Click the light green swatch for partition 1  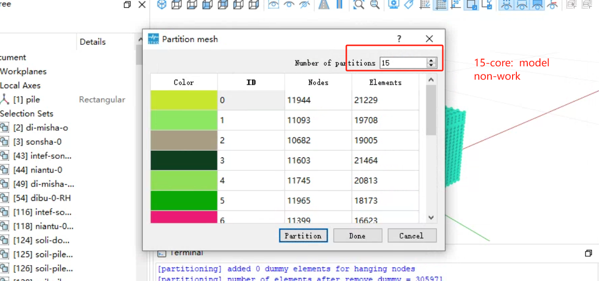point(184,120)
